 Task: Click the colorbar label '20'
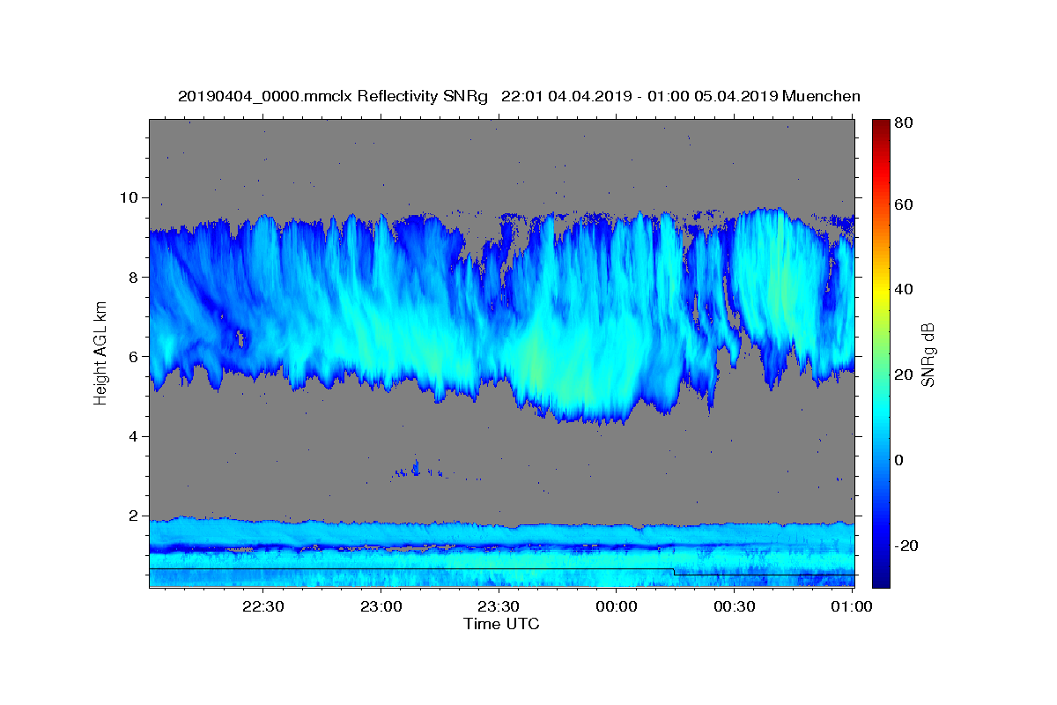[x=904, y=375]
